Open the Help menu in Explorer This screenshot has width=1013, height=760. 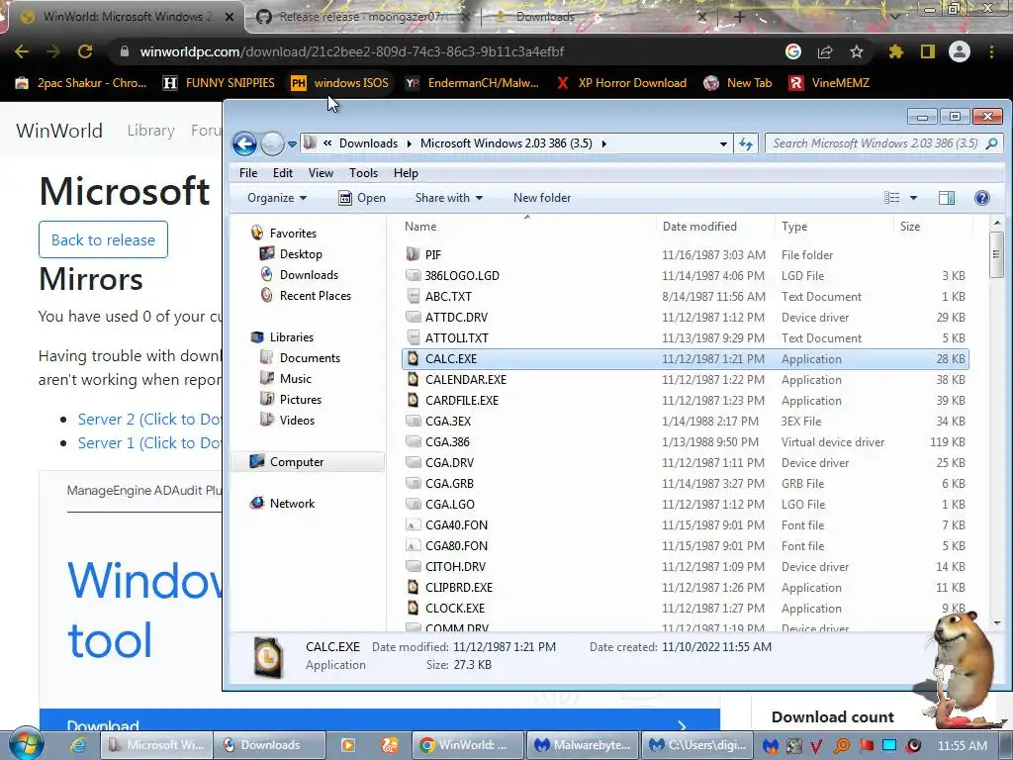[x=406, y=173]
